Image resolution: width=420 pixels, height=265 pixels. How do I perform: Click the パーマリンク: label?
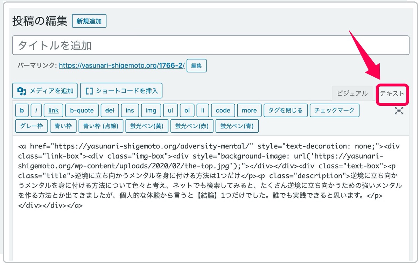[x=37, y=65]
